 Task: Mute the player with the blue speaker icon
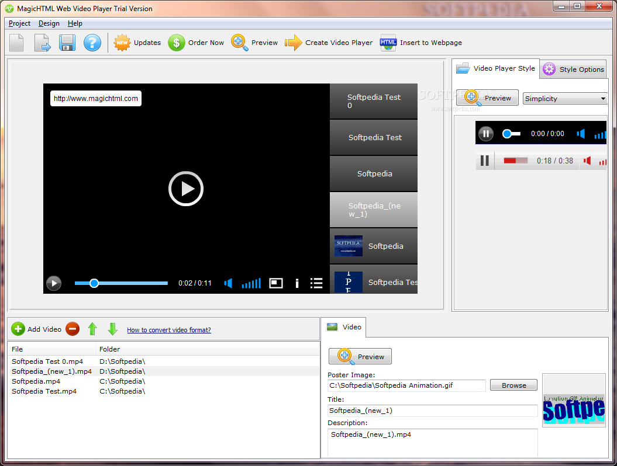point(228,283)
